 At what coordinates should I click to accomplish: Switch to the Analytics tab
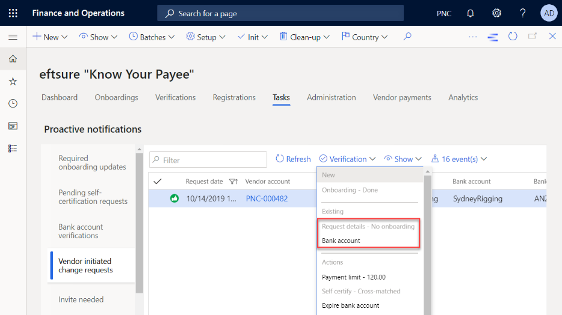463,97
